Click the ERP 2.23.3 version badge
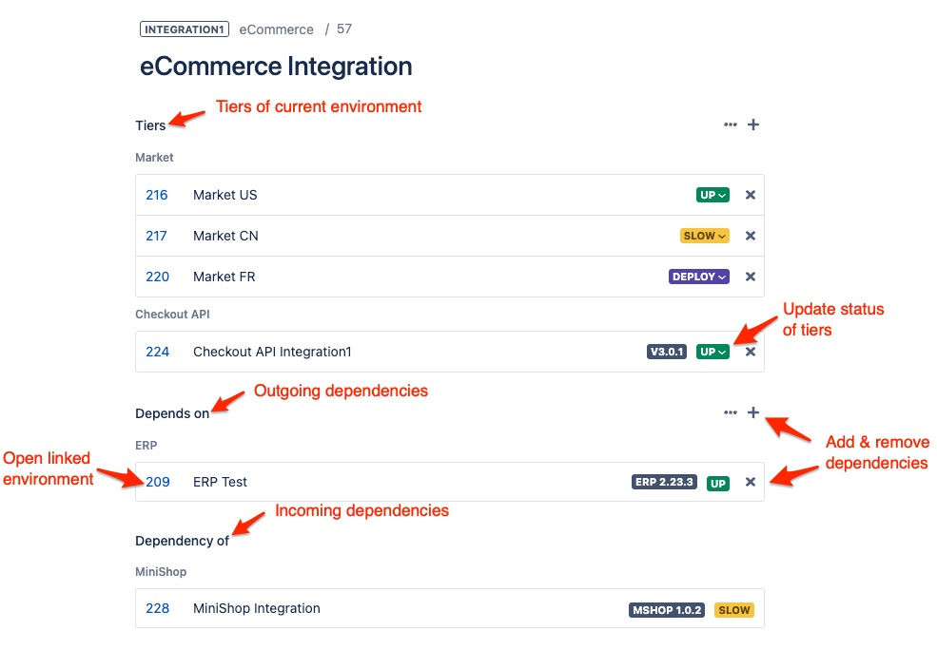The height and width of the screenshot is (650, 937). [664, 483]
